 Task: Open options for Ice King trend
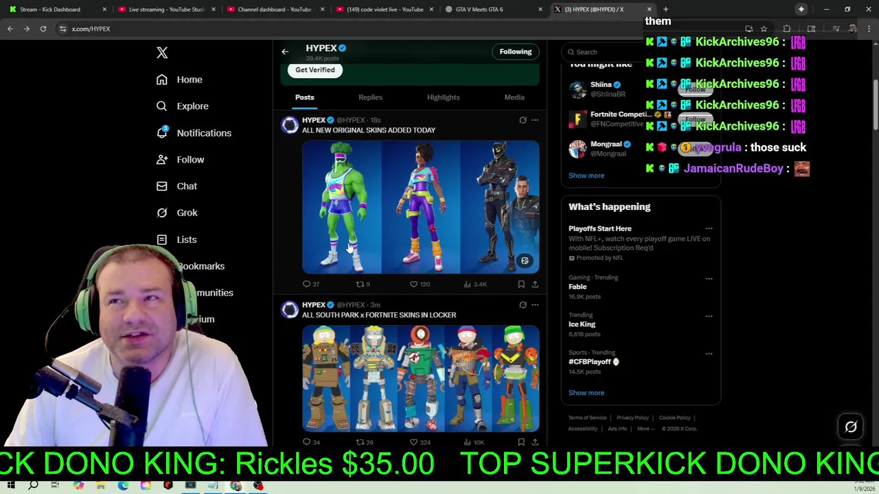[709, 316]
